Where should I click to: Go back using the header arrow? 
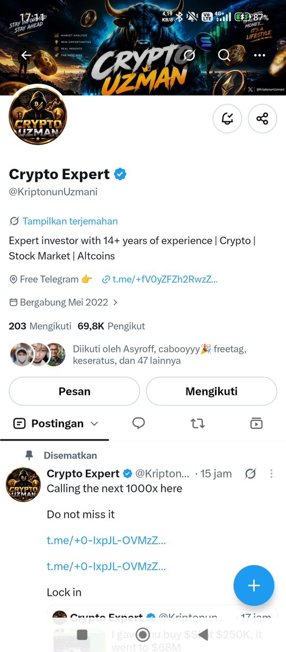coord(26,55)
